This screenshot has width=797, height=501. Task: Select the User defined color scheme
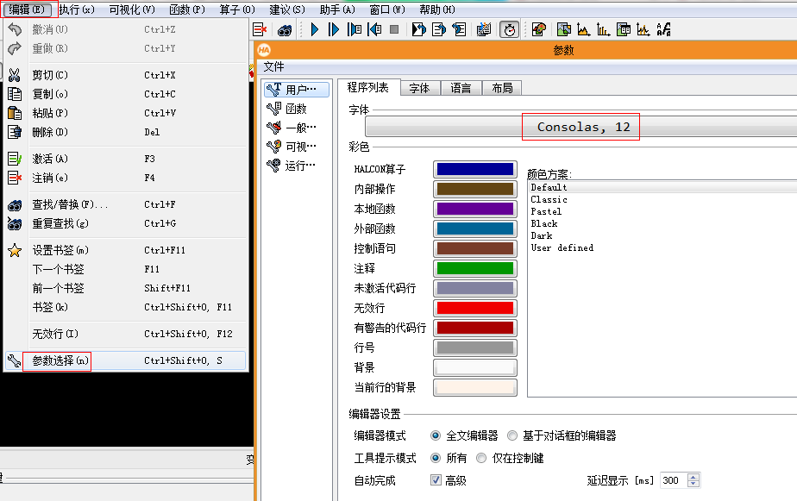pos(562,248)
